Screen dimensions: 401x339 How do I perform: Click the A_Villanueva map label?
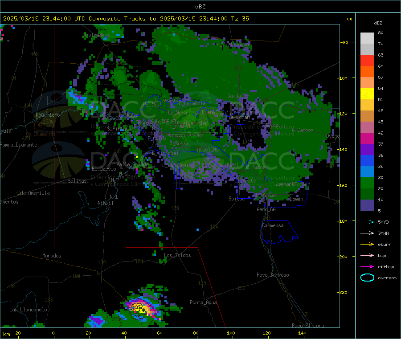233,45
